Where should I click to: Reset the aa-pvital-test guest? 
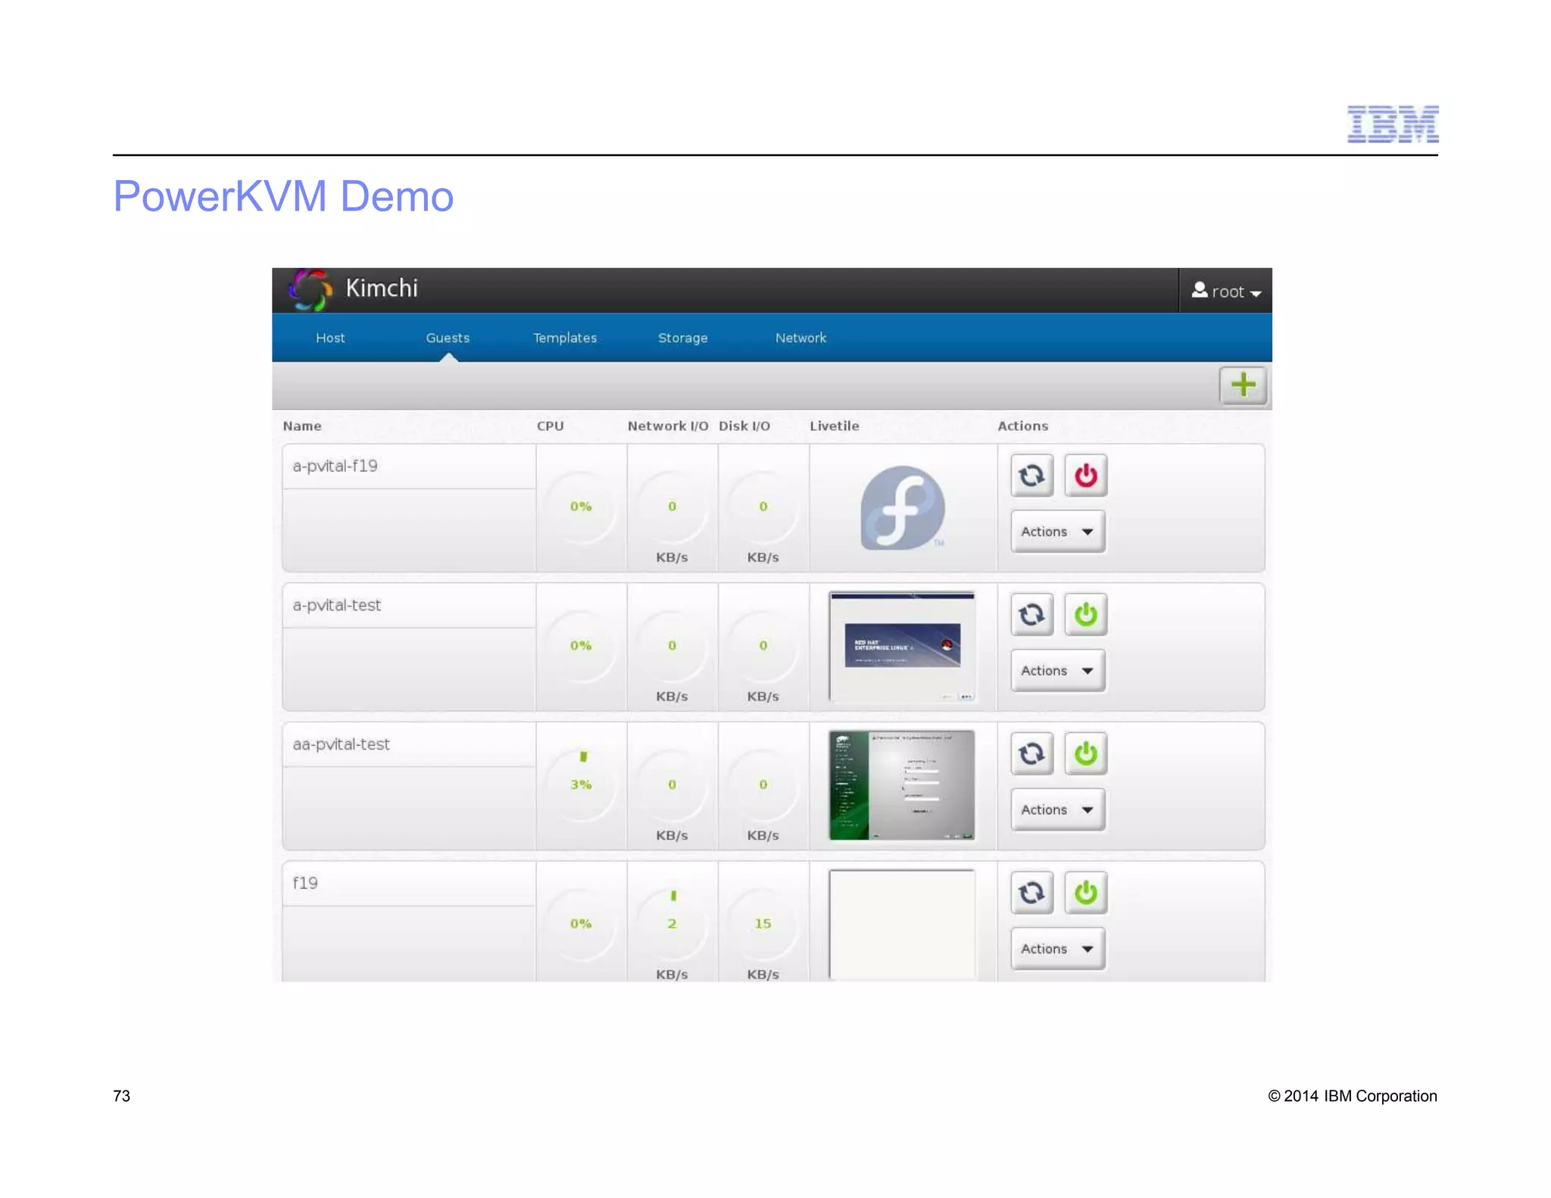[1031, 753]
